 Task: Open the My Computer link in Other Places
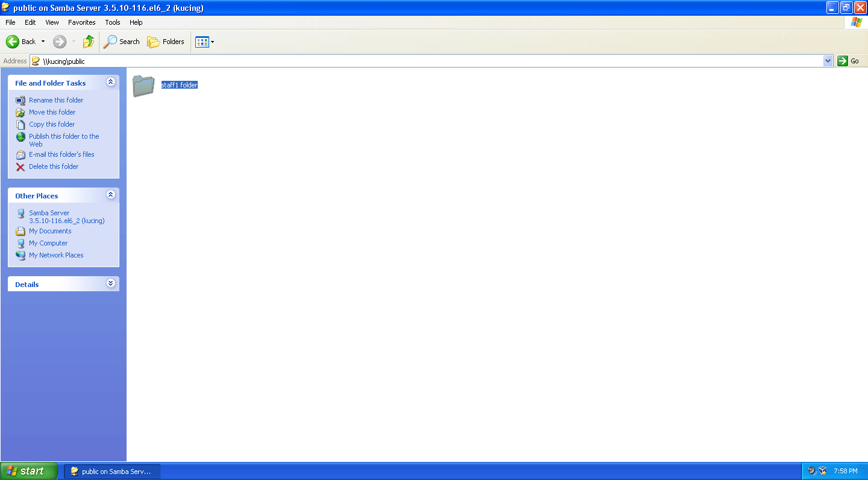pos(48,243)
